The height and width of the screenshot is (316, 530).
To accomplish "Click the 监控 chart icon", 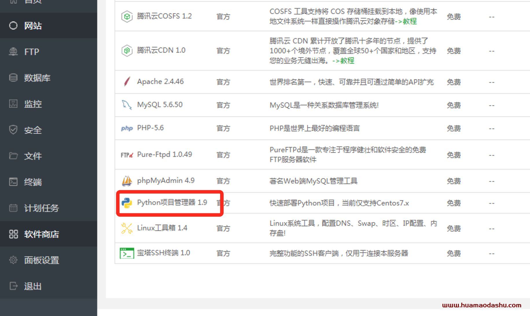I will pos(13,104).
